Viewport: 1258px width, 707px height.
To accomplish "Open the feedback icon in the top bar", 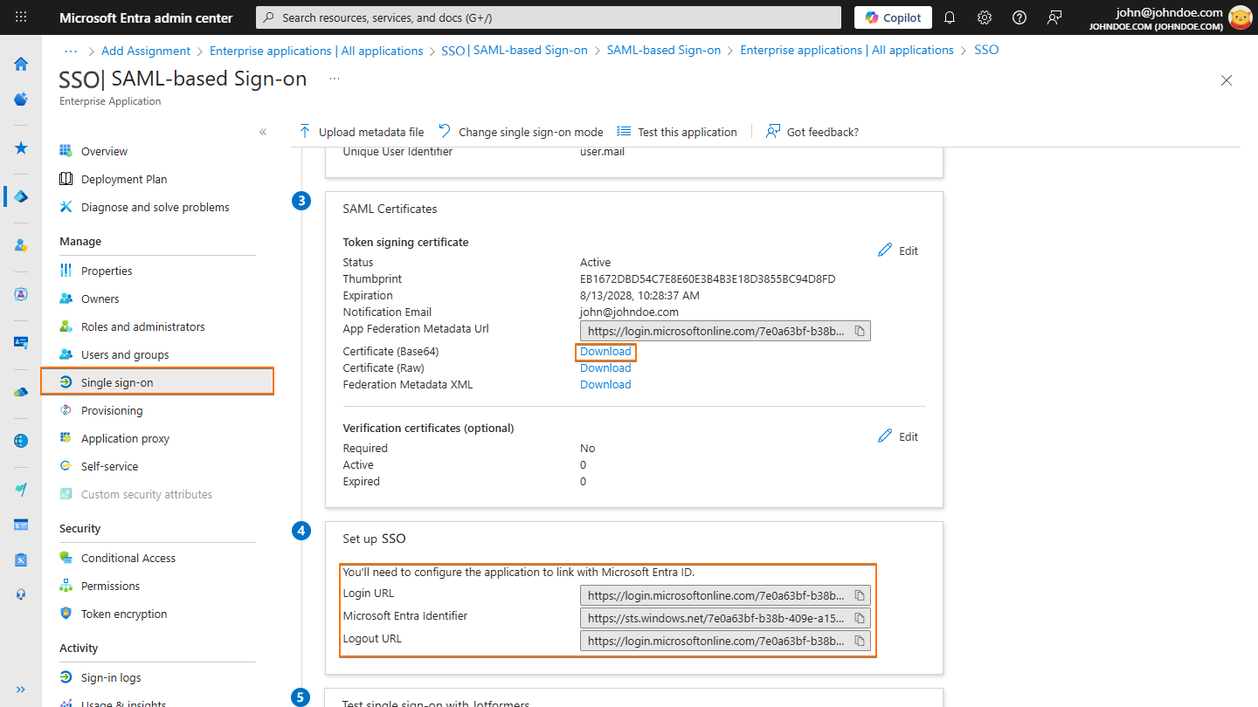I will tap(1054, 17).
